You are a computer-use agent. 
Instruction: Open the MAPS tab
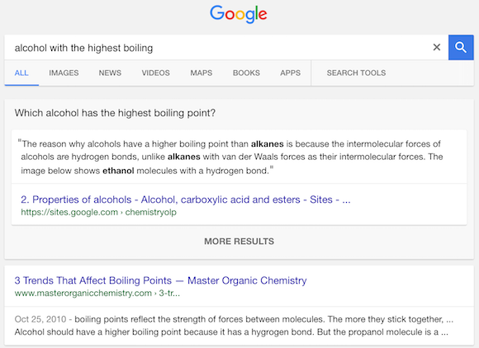click(x=202, y=73)
